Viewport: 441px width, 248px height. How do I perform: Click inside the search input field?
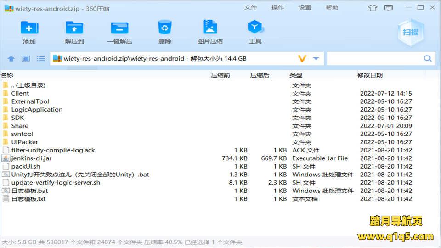click(x=374, y=59)
